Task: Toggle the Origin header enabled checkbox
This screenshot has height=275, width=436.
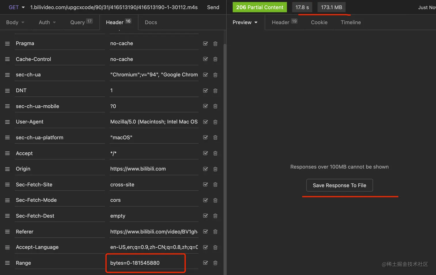Action: pyautogui.click(x=206, y=169)
